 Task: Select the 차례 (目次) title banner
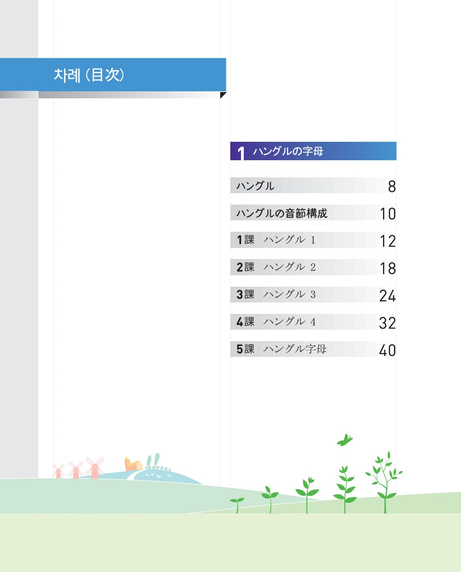[113, 75]
